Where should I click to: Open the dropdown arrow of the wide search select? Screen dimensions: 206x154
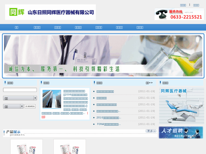coord(35,98)
